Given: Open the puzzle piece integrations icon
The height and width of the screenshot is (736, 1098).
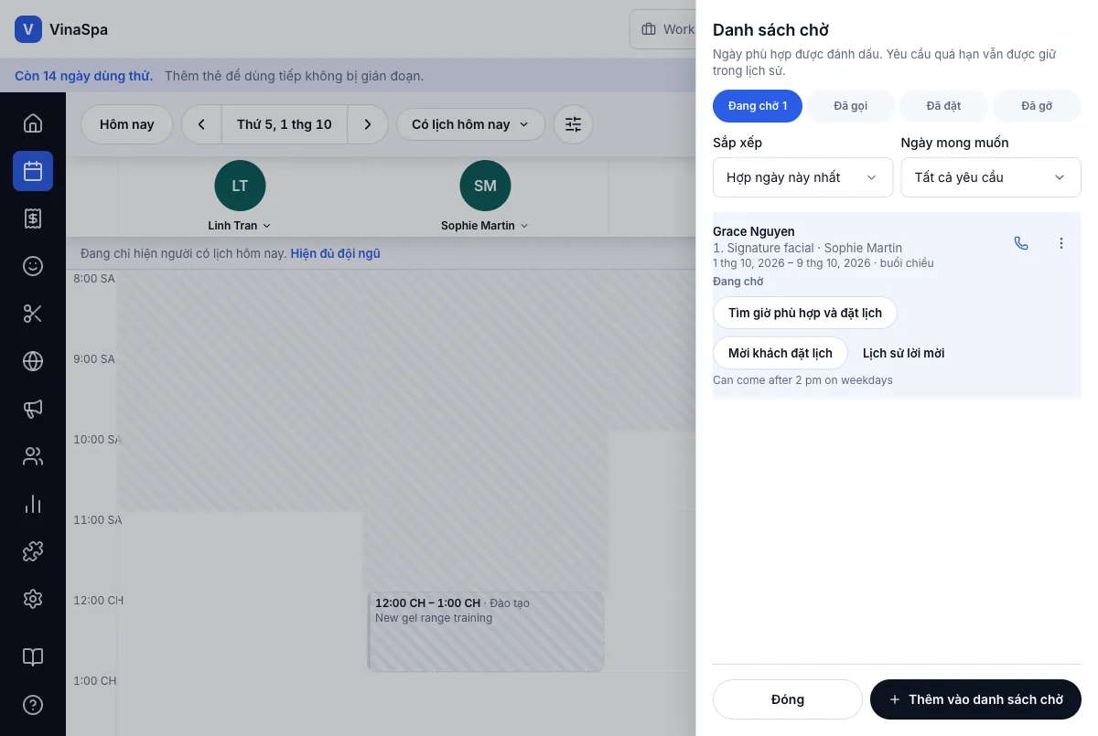Looking at the screenshot, I should tap(33, 551).
